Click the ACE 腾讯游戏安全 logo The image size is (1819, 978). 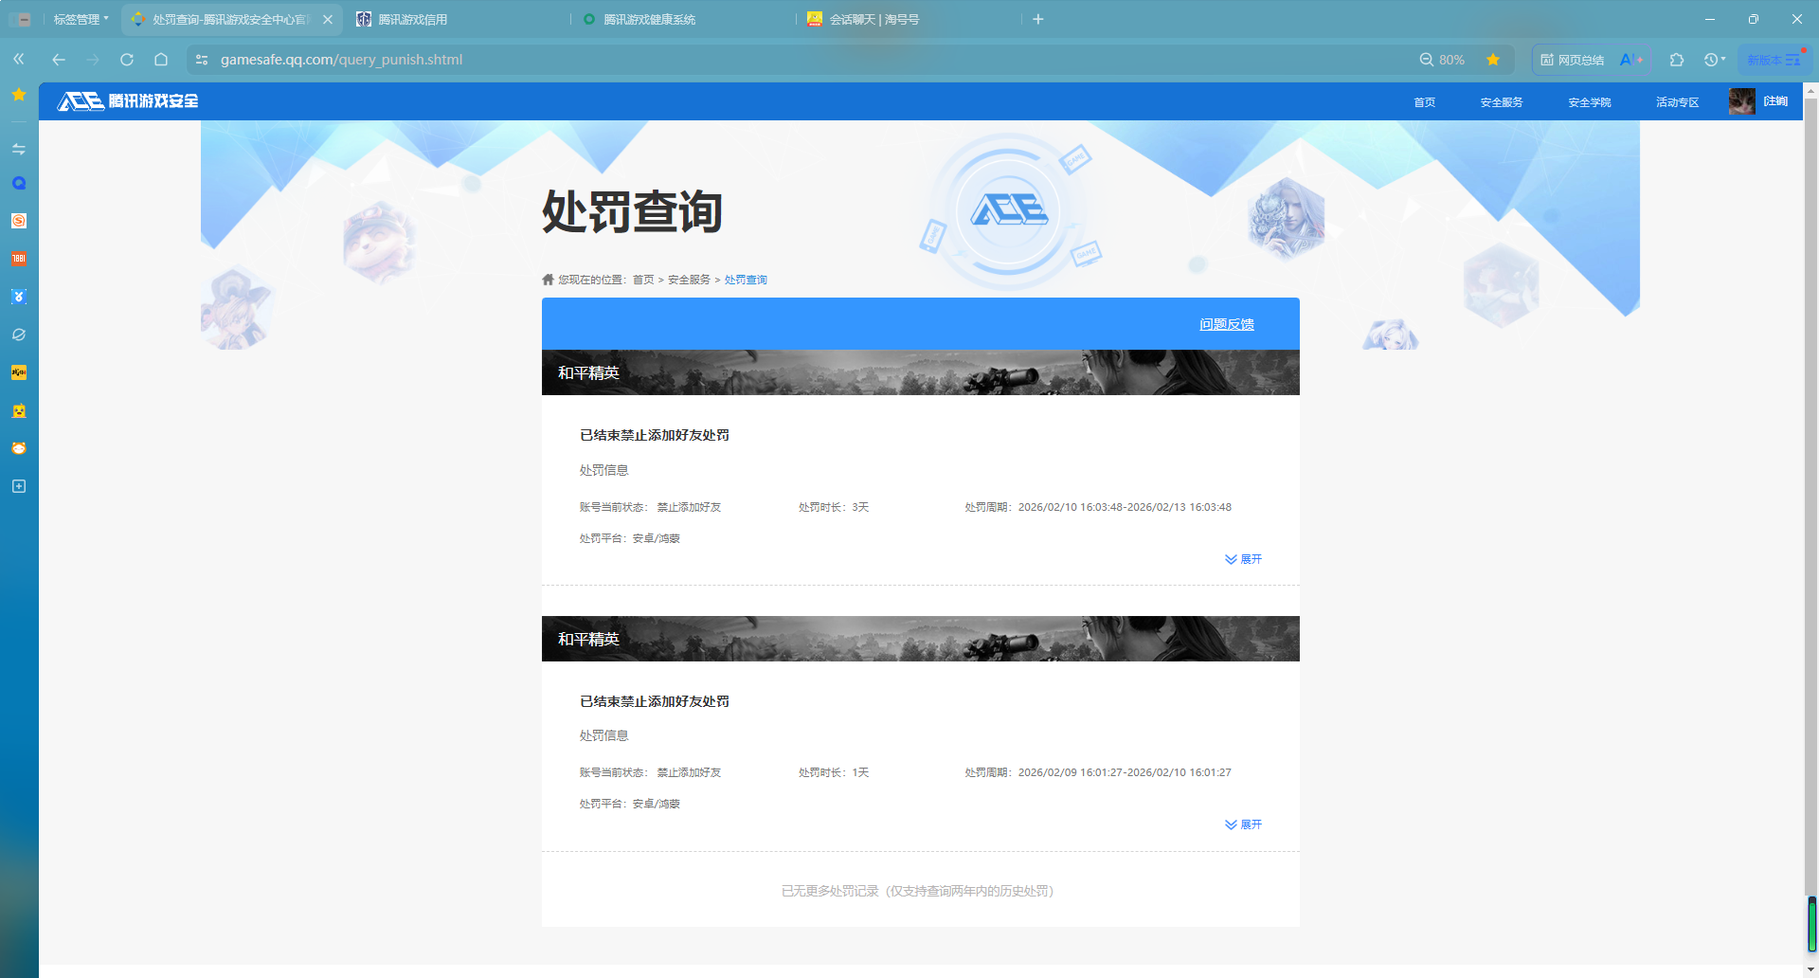tap(128, 100)
